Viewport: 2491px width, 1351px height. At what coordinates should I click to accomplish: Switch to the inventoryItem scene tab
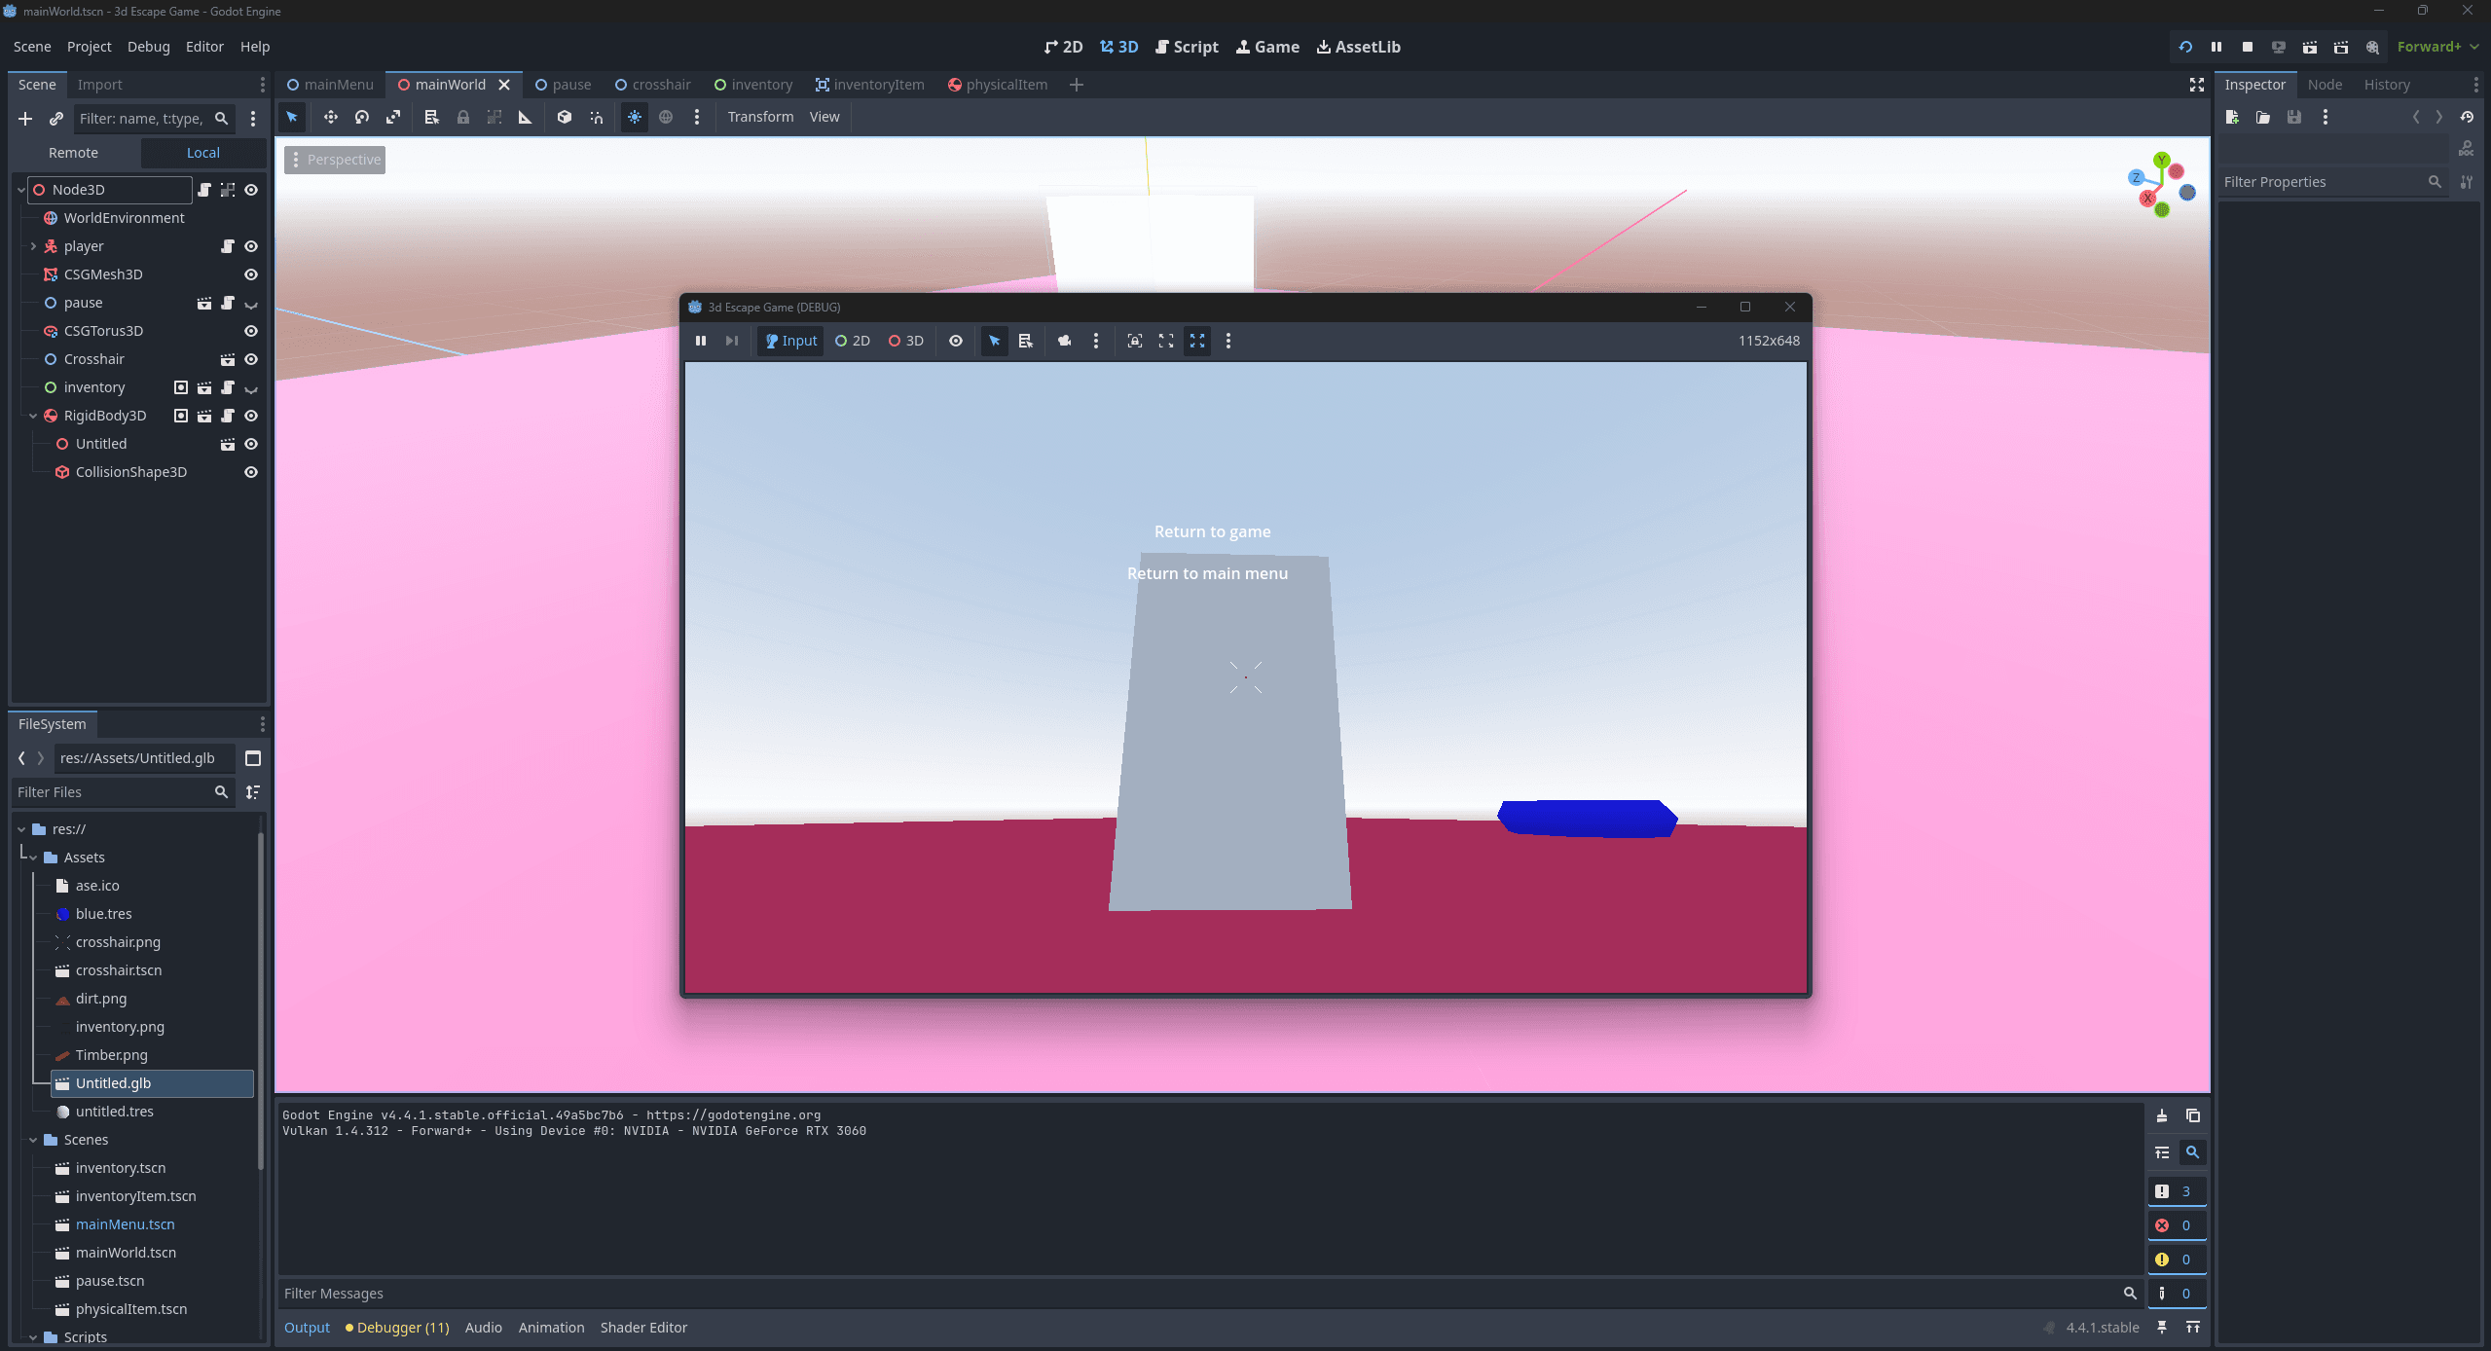869,85
